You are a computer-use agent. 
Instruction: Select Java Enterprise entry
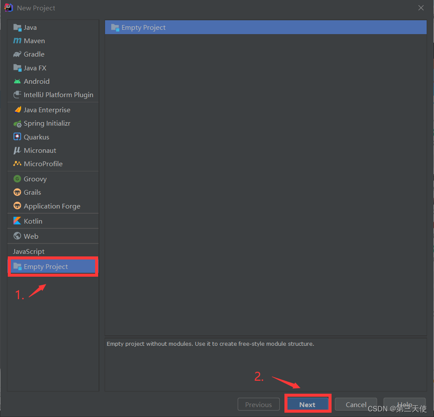click(53, 110)
